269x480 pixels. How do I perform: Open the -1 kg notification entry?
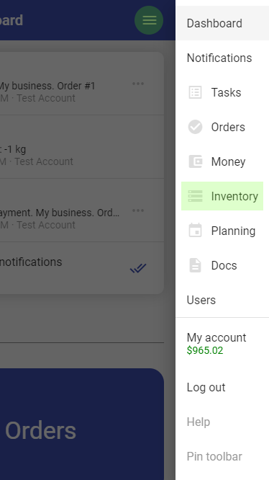tap(82, 146)
